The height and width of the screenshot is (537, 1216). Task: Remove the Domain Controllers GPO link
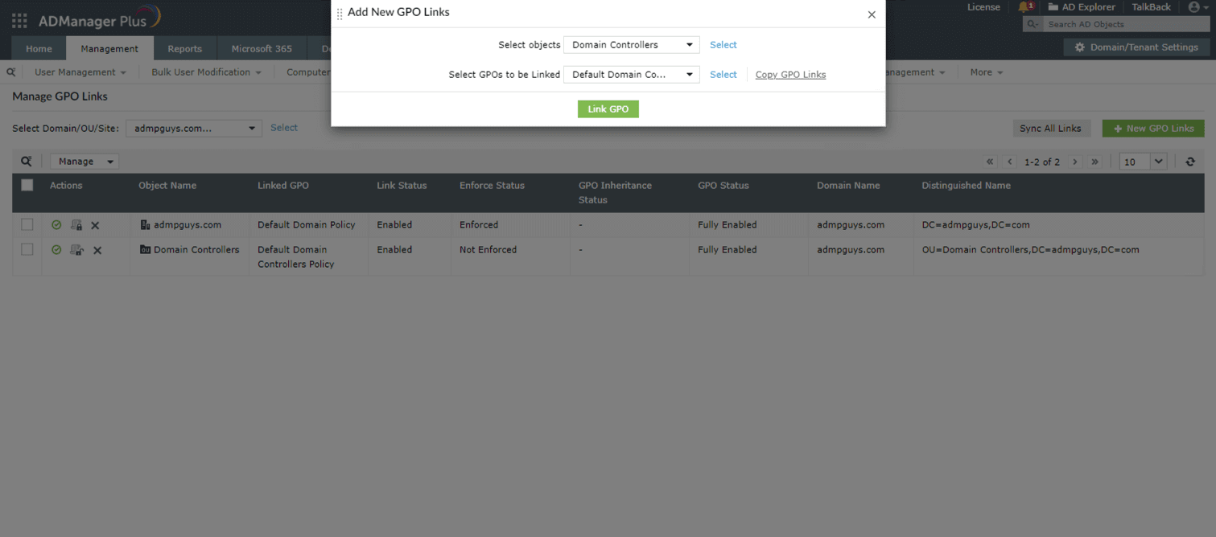[97, 251]
